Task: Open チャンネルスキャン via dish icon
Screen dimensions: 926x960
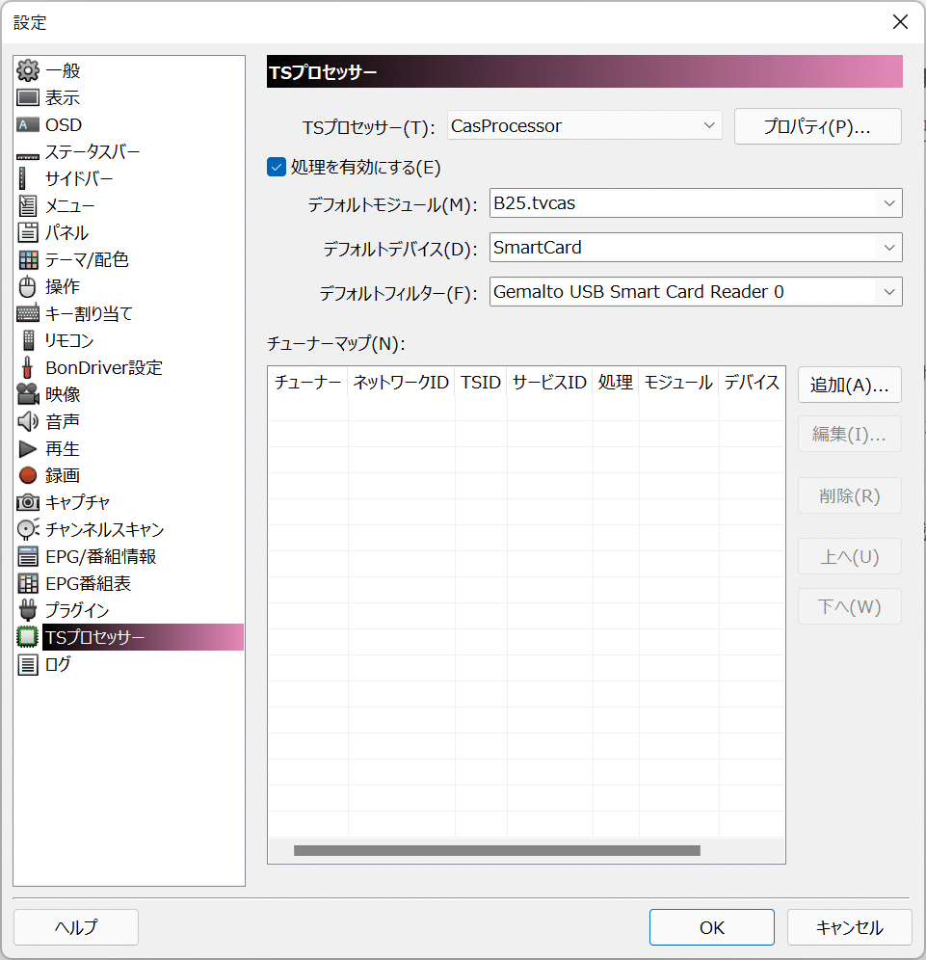Action: tap(28, 529)
